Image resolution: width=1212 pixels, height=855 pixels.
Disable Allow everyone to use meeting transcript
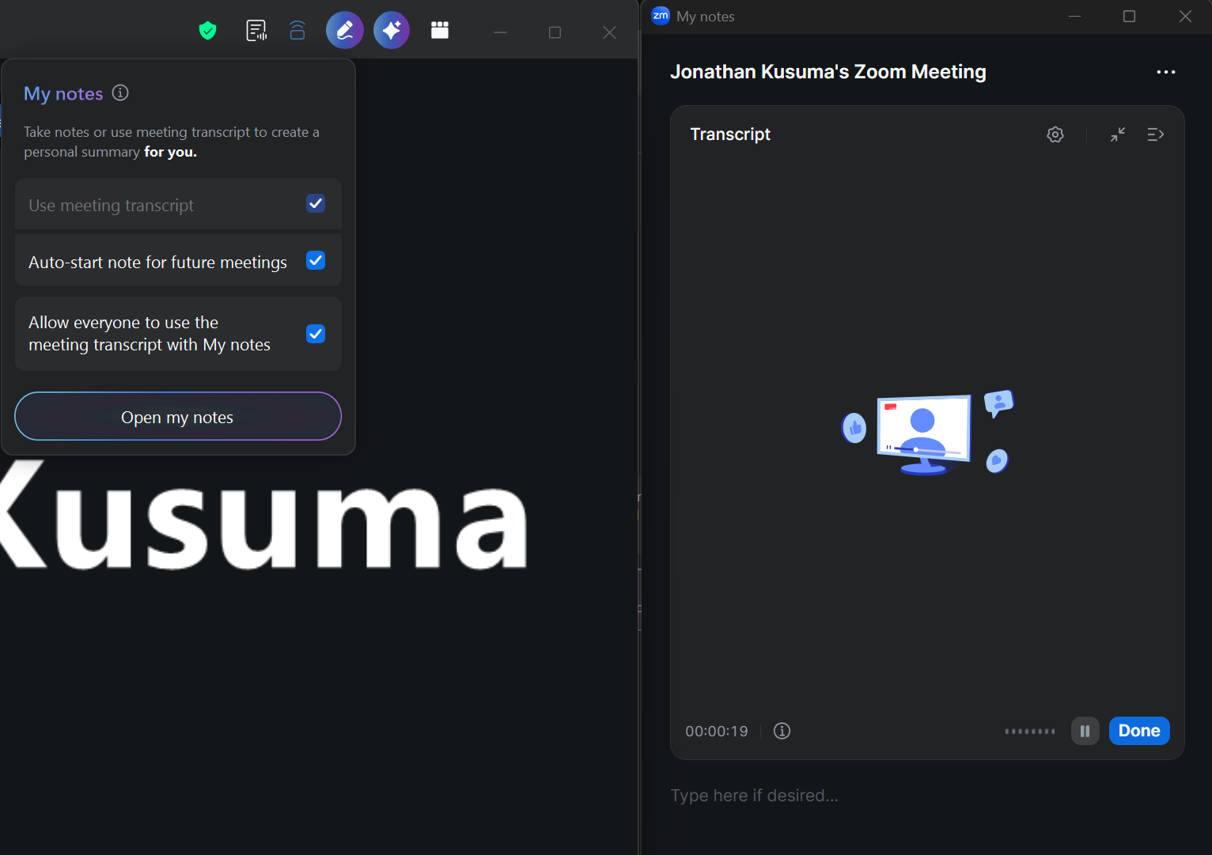click(316, 334)
